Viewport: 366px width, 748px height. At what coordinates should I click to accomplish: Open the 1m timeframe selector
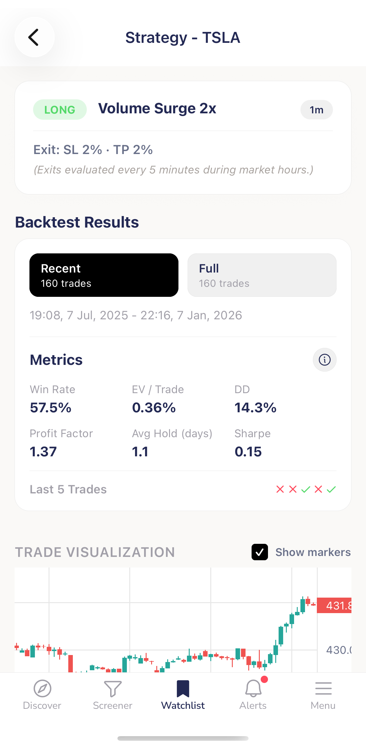click(x=316, y=110)
